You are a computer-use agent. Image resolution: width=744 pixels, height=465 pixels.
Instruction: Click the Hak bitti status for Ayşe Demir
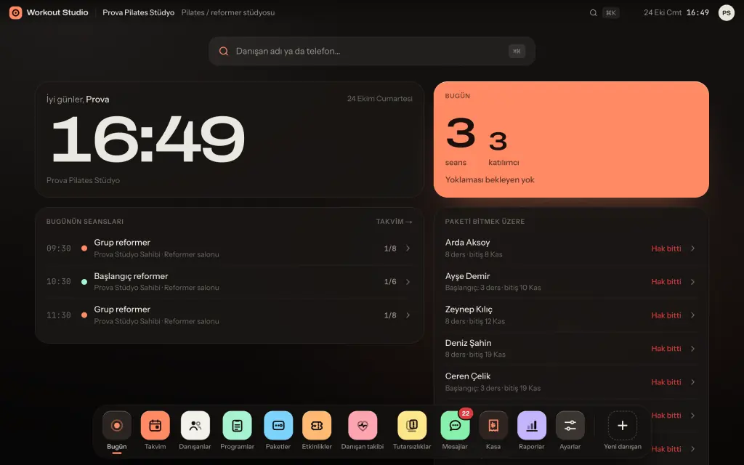[x=666, y=282]
